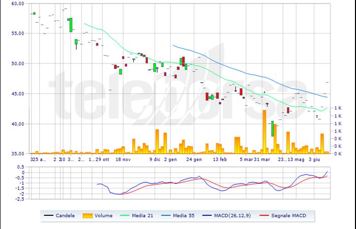Click the 60,00 price axis label
Viewport: 356px width, 229px height.
point(18,4)
